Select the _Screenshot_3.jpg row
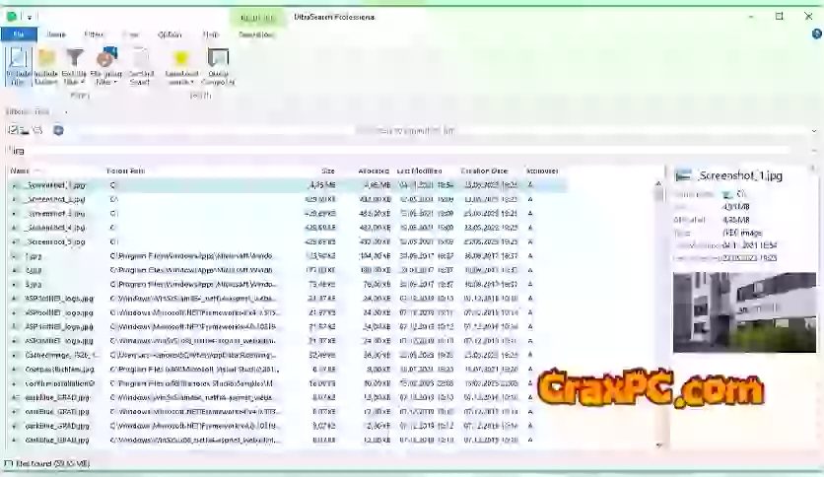This screenshot has width=824, height=477. pyautogui.click(x=287, y=213)
